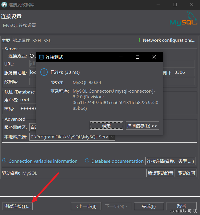Open the SSL tab
This screenshot has width=200, height=215.
(47, 41)
